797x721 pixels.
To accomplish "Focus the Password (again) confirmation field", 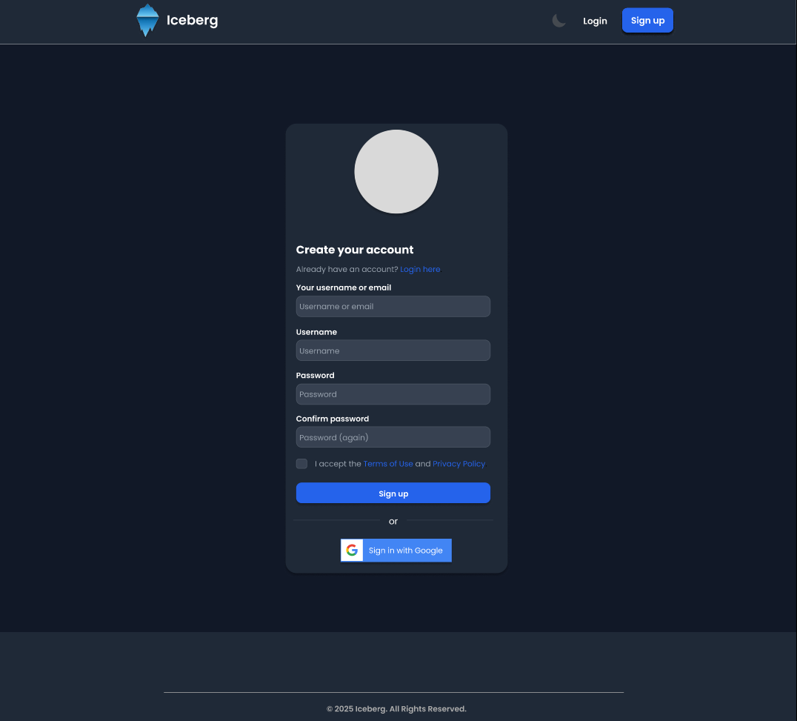I will pos(393,437).
